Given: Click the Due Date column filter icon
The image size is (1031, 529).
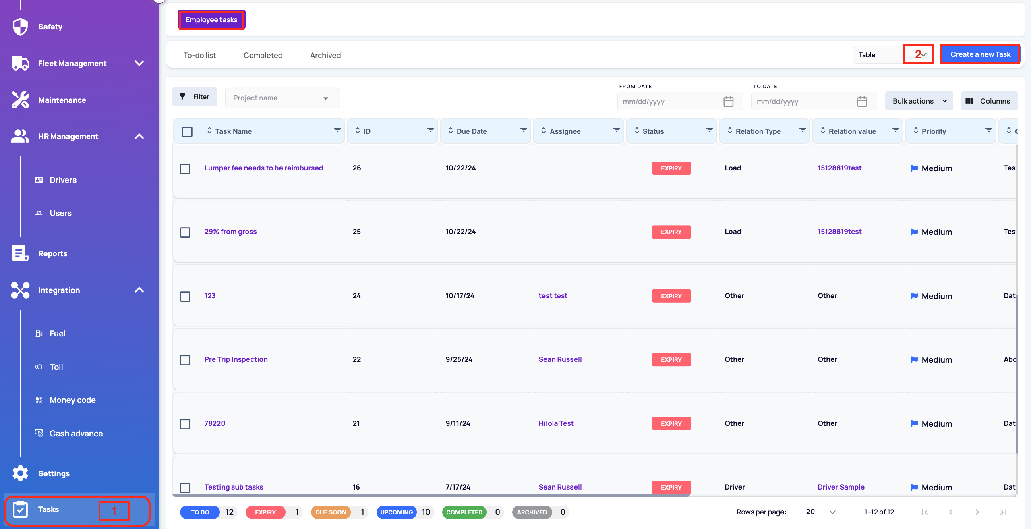Looking at the screenshot, I should point(523,130).
